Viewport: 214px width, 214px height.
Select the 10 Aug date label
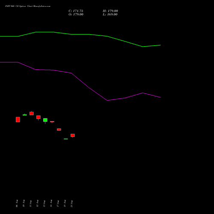click(x=24, y=203)
